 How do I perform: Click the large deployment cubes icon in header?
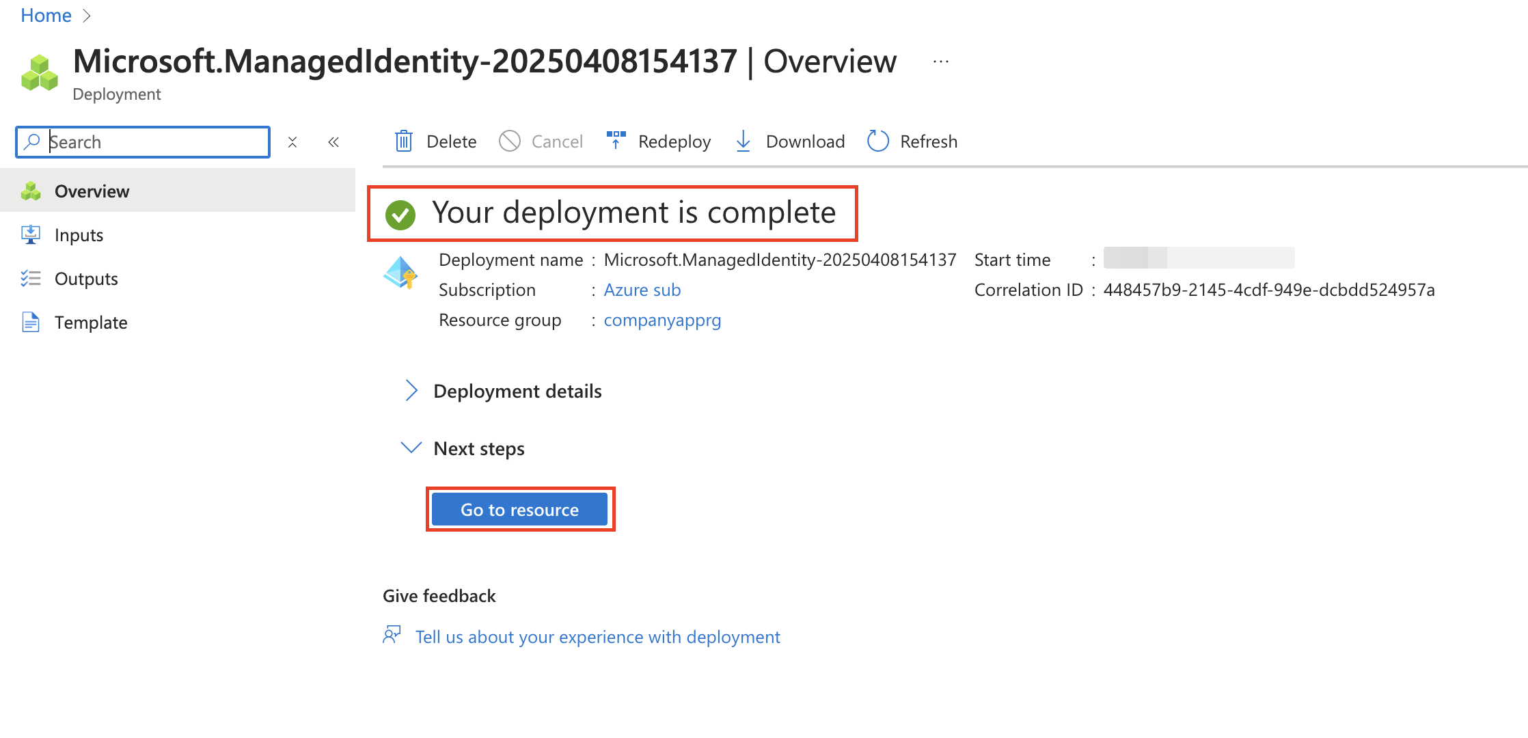coord(40,72)
